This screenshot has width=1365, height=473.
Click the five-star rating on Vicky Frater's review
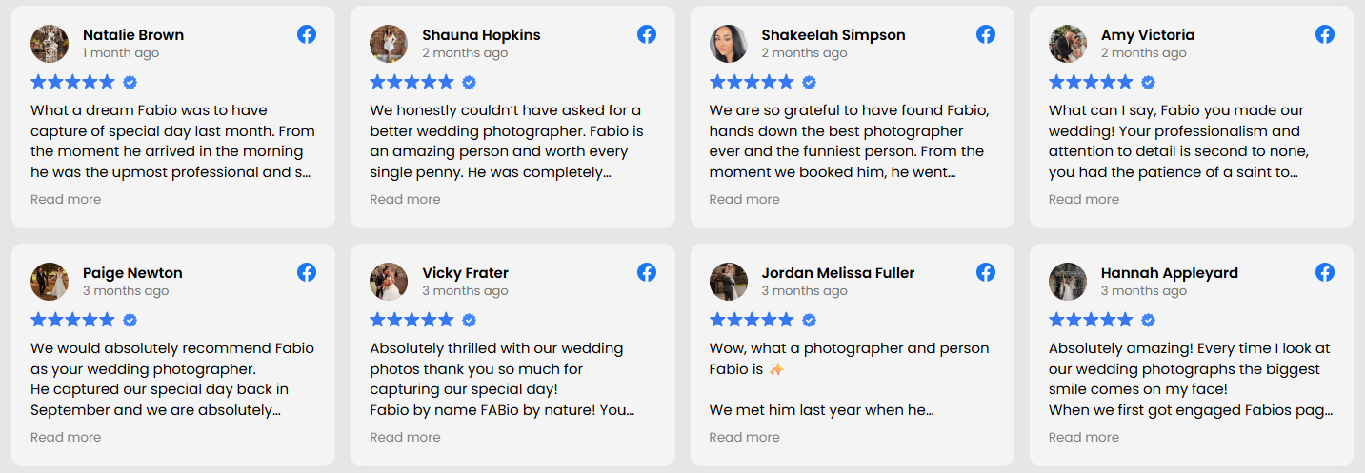tap(412, 320)
